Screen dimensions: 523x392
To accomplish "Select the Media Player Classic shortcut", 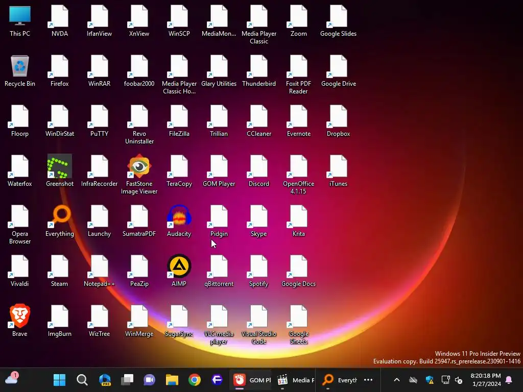I will click(x=259, y=24).
